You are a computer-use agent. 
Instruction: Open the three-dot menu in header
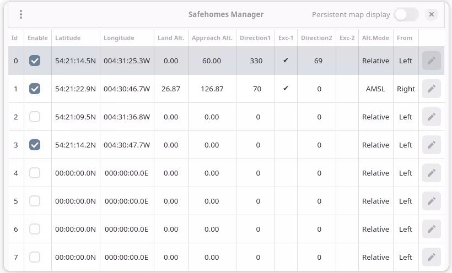click(21, 15)
